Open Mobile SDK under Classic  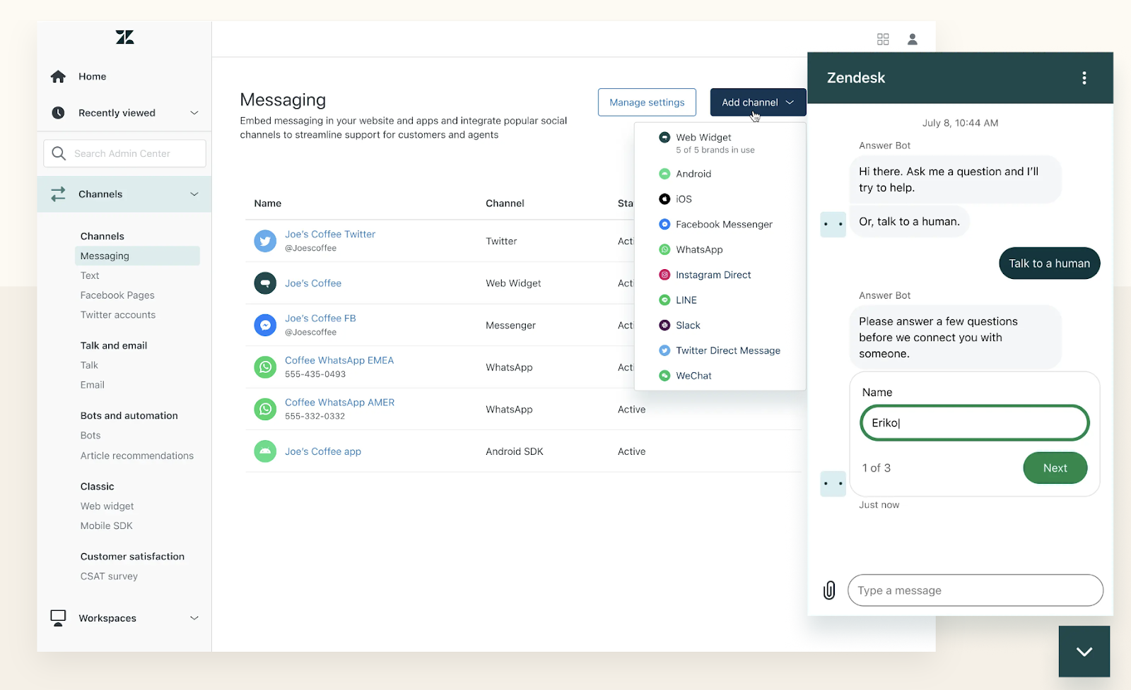(107, 526)
